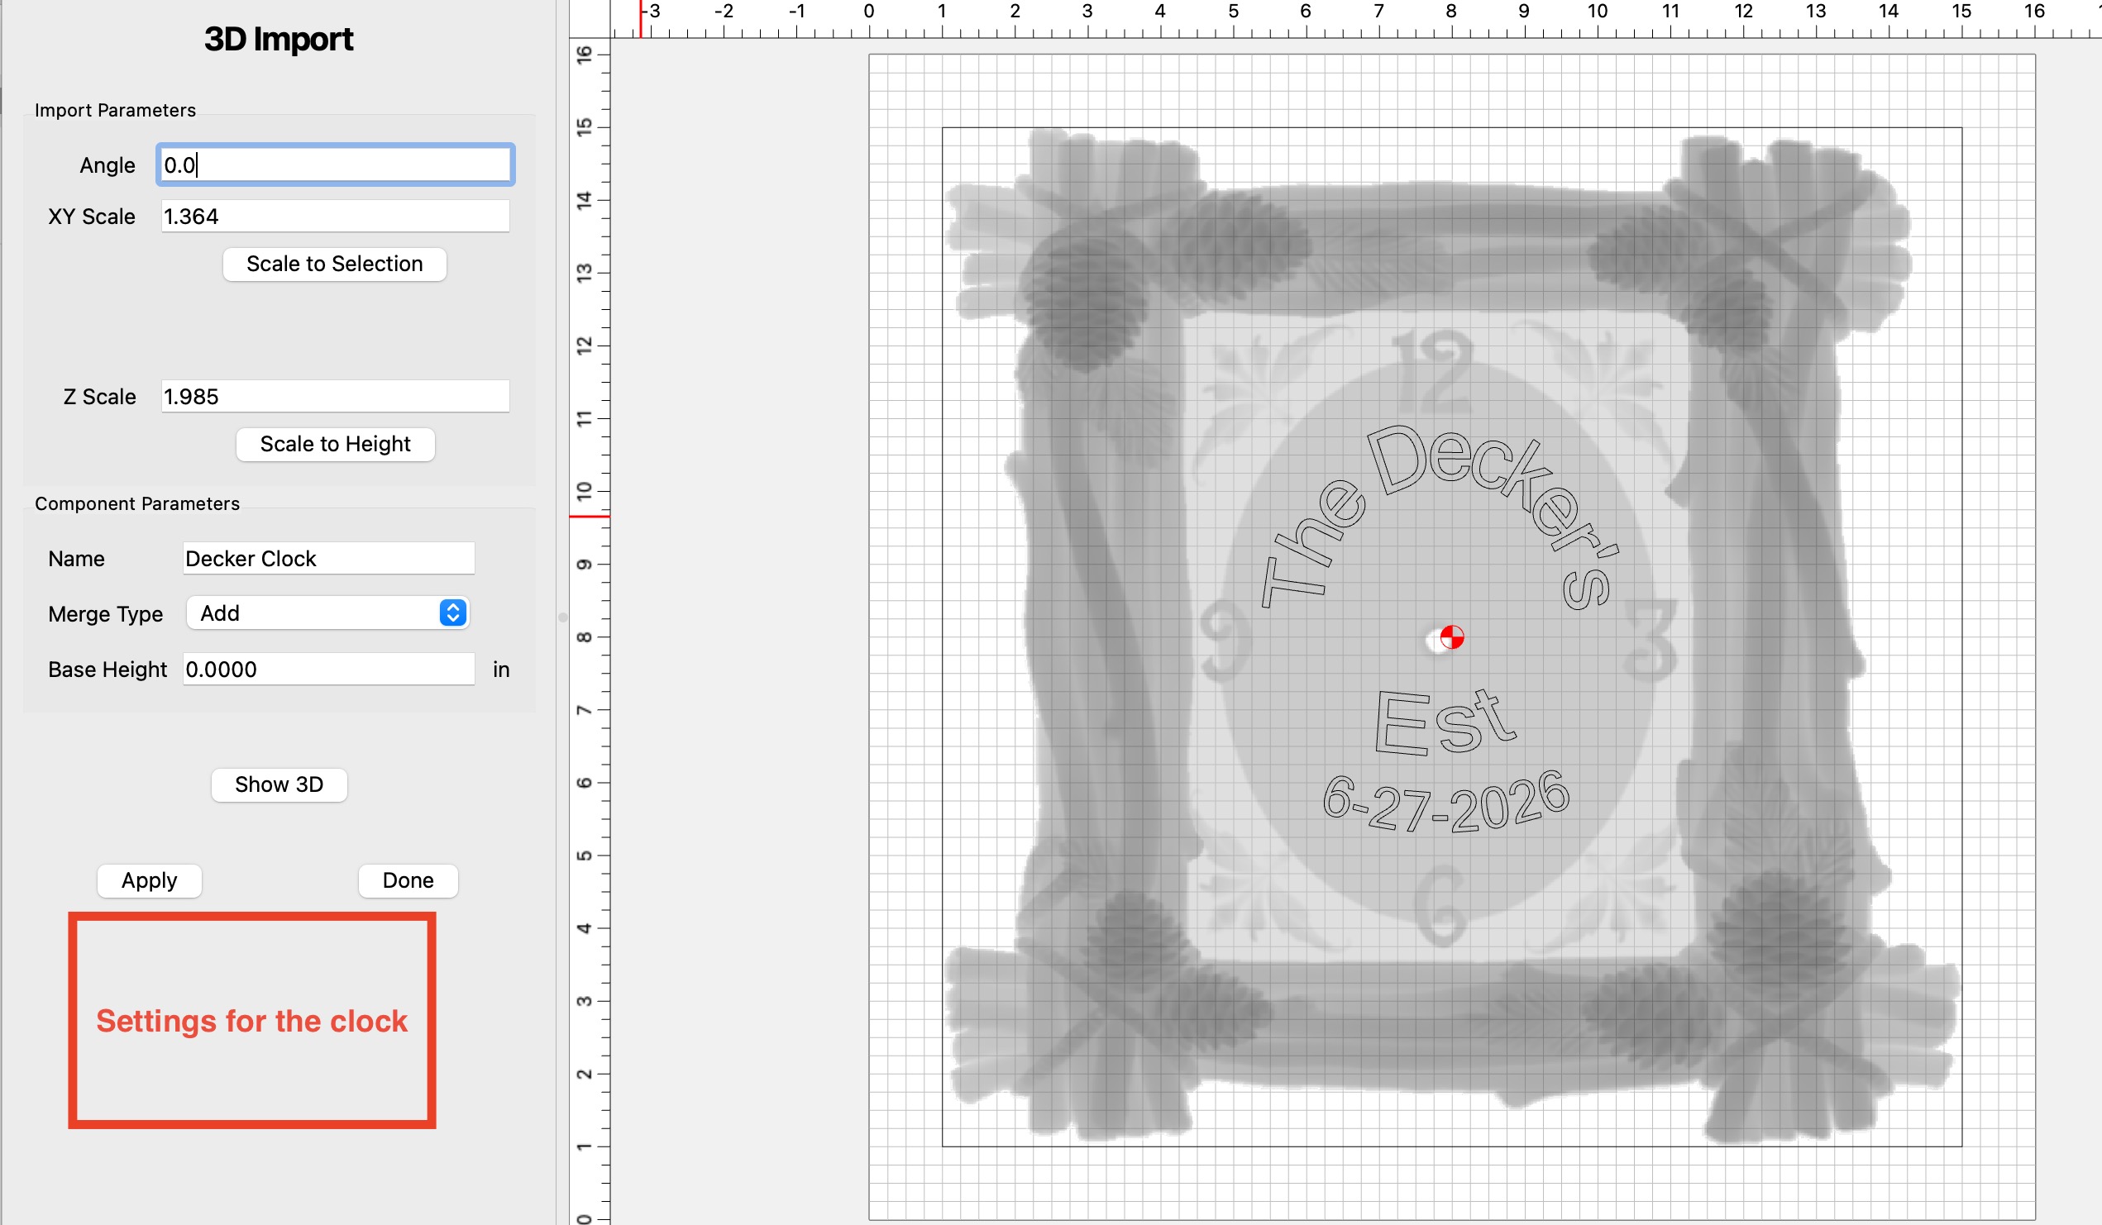
Task: Click the panel divider drag handle
Action: coord(563,618)
